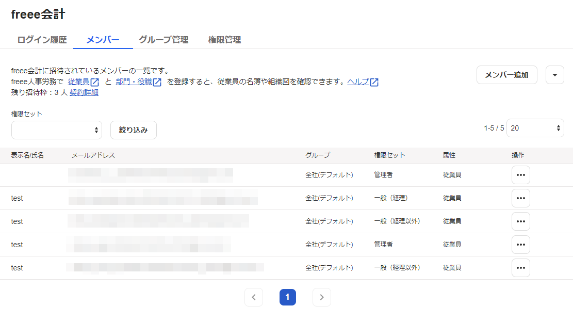Open the 契約詳細 link
The image size is (573, 322).
pos(84,92)
